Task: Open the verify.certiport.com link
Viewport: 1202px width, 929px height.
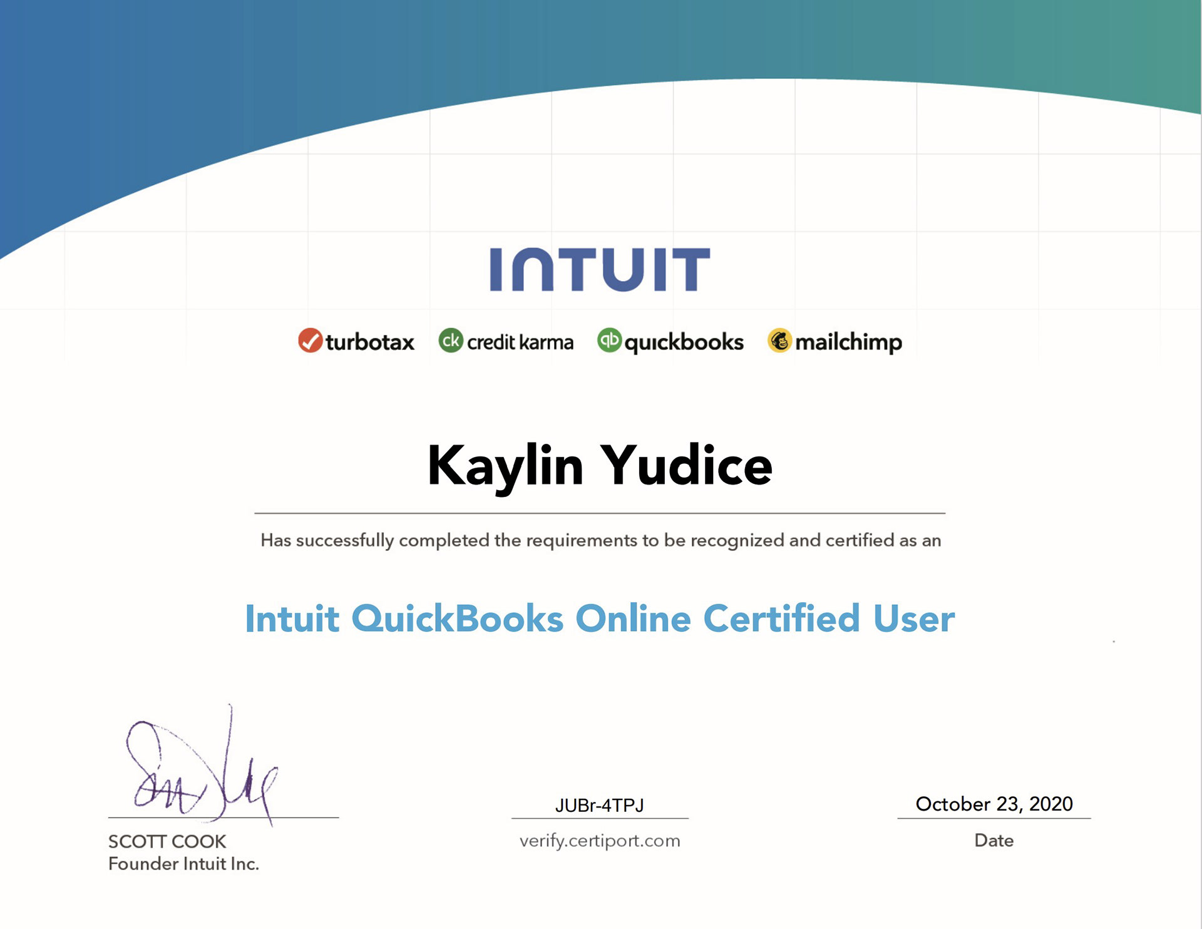Action: click(x=600, y=841)
